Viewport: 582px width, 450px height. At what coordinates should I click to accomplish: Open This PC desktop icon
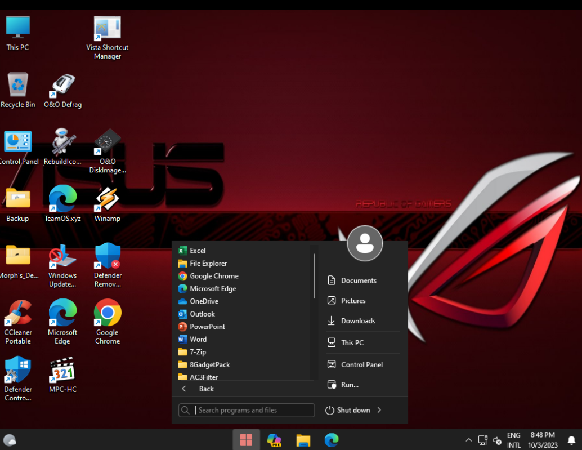(x=17, y=33)
